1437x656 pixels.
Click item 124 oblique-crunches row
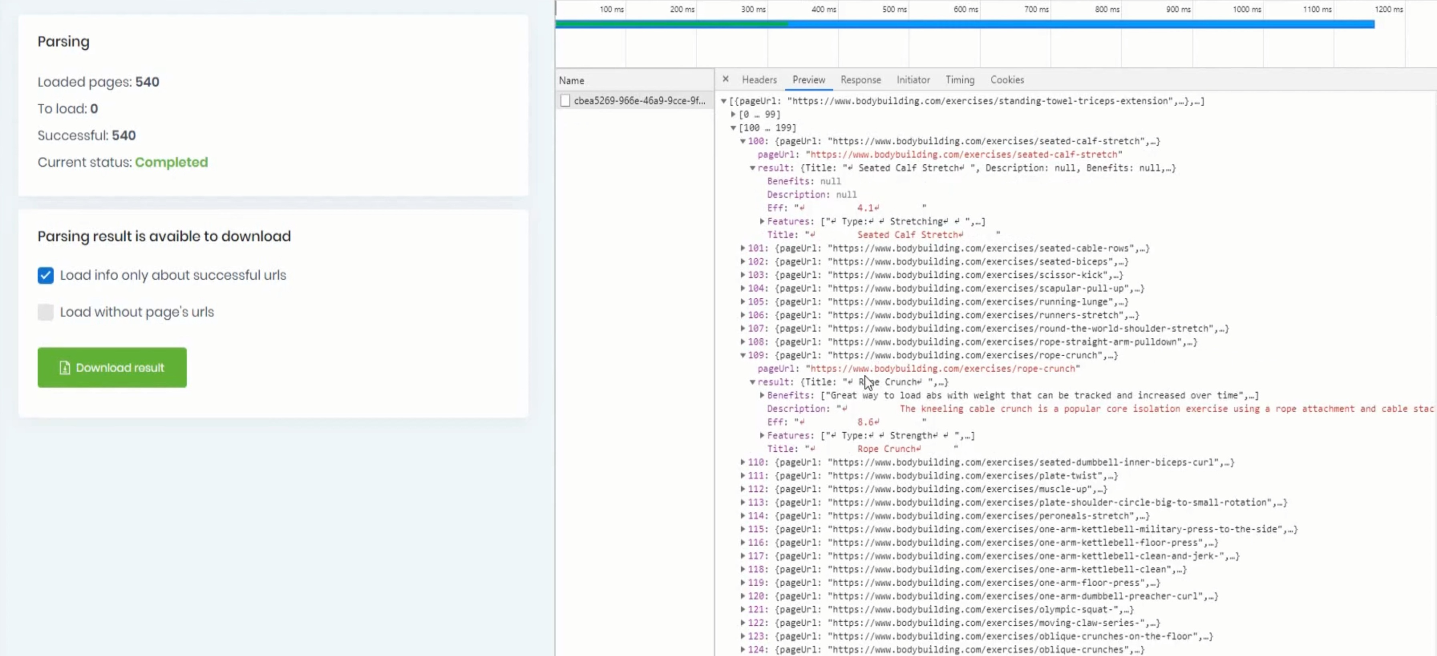[943, 649]
